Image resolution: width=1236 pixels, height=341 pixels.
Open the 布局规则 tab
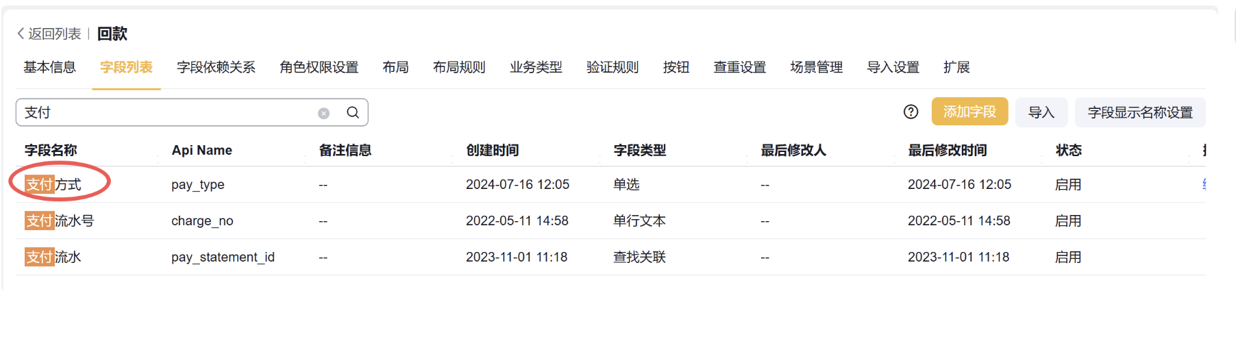459,67
